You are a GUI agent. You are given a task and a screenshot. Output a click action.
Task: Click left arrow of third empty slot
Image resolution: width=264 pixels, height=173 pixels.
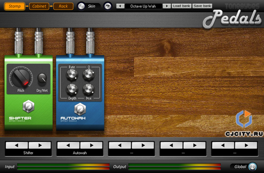[x=120, y=145]
